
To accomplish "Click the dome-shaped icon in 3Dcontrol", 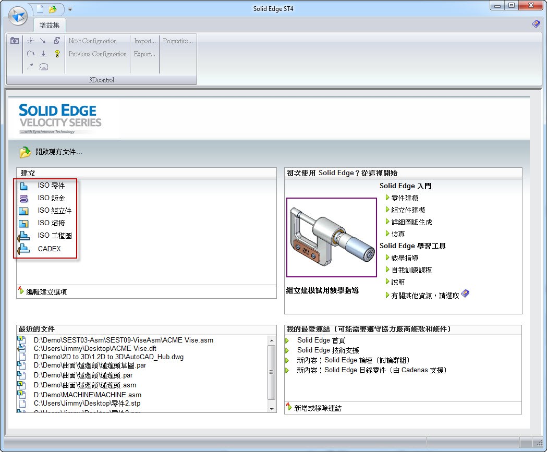I will click(x=44, y=67).
